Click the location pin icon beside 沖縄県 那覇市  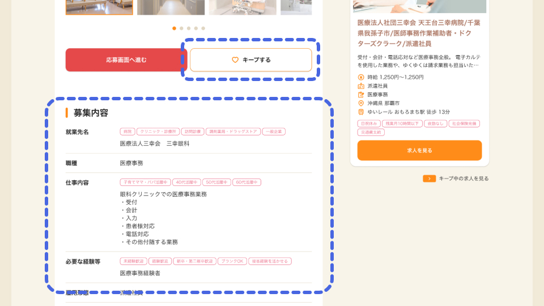point(361,103)
